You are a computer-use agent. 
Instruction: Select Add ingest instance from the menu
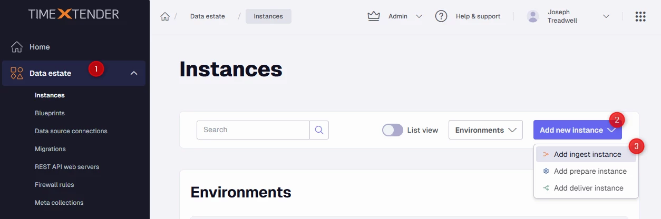(x=587, y=154)
